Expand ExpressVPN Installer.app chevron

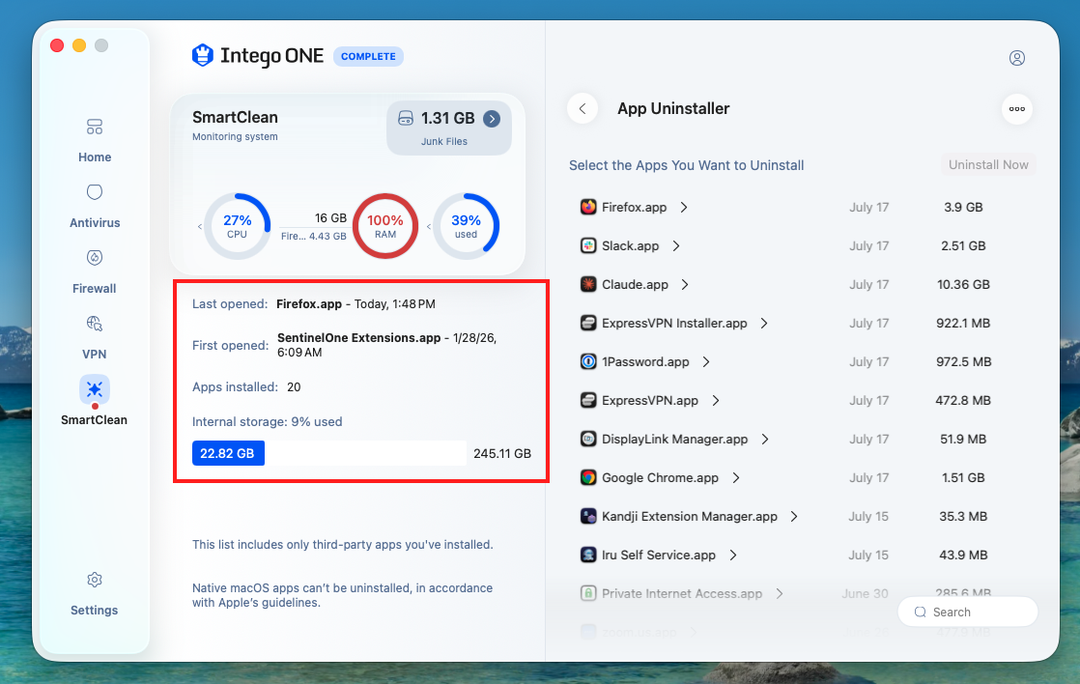pyautogui.click(x=764, y=323)
